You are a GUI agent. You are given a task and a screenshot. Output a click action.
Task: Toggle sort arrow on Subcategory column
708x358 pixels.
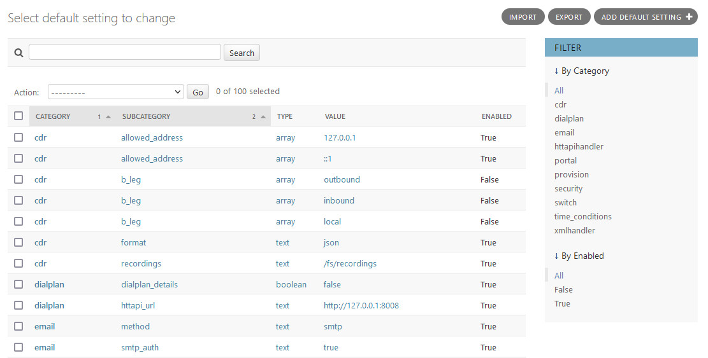pos(263,117)
